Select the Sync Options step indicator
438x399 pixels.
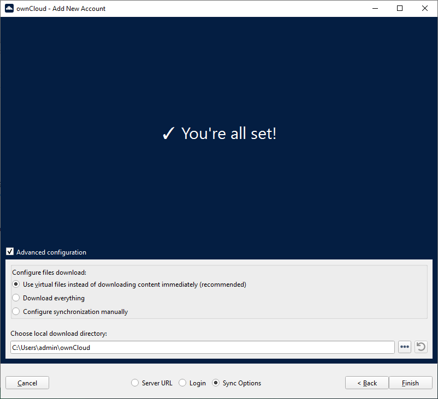(x=216, y=383)
